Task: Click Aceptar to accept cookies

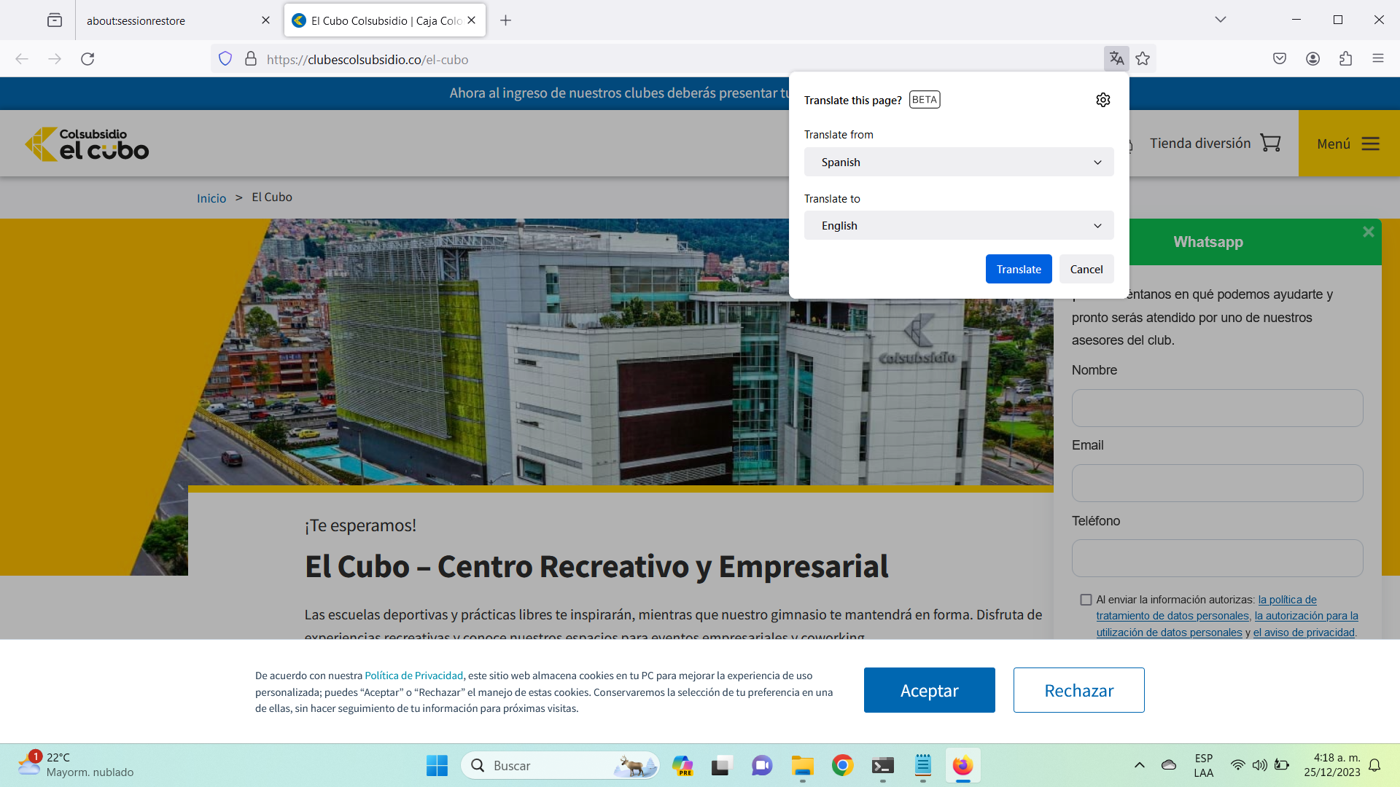Action: [929, 690]
